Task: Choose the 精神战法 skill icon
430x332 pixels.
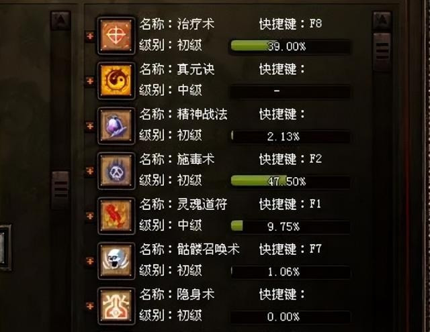Action: tap(116, 126)
